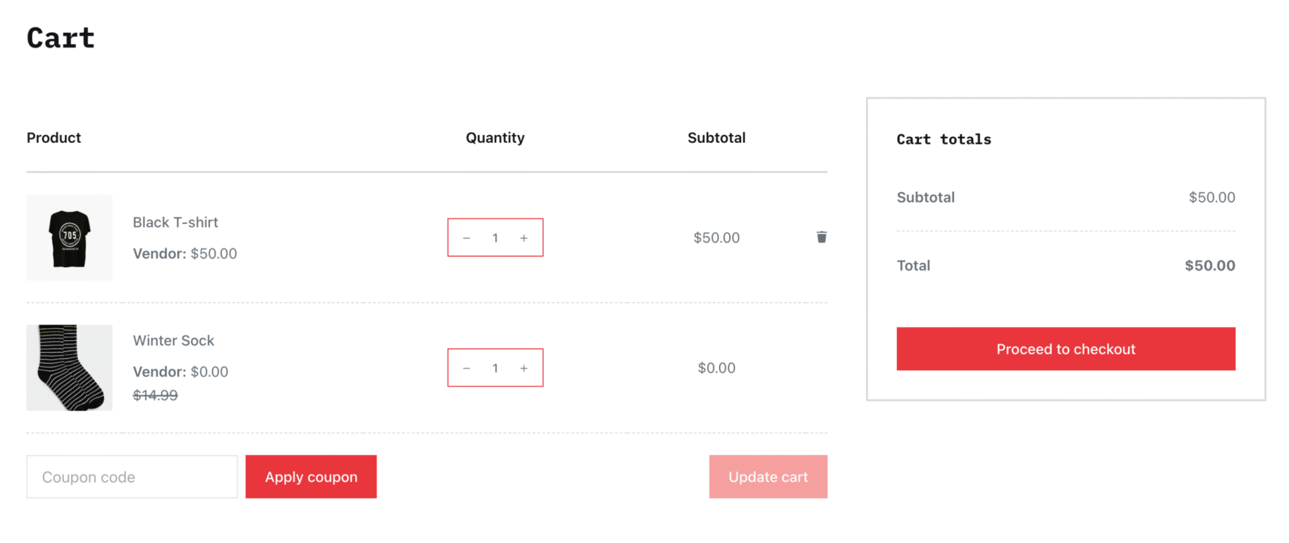Click the Apply coupon button
1289x543 pixels.
[x=311, y=477]
